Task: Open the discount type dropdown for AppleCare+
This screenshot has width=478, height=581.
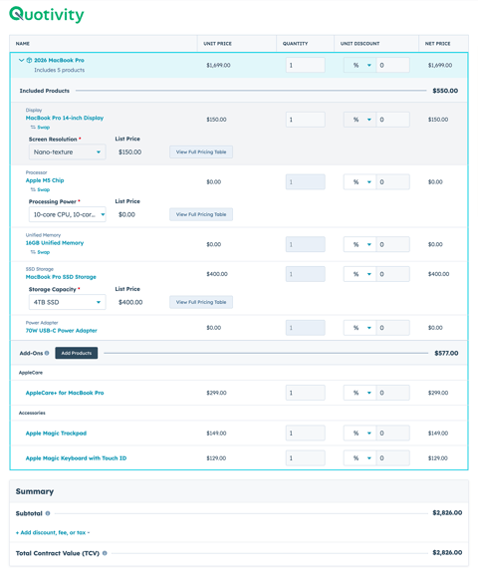Action: (x=359, y=393)
